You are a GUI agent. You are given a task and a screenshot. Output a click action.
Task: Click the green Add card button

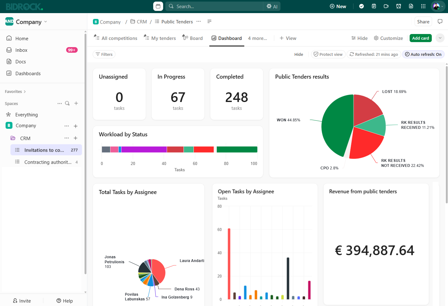[421, 38]
